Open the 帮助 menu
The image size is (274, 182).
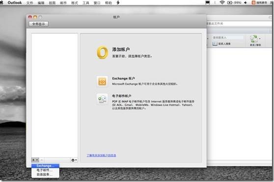(x=109, y=3)
